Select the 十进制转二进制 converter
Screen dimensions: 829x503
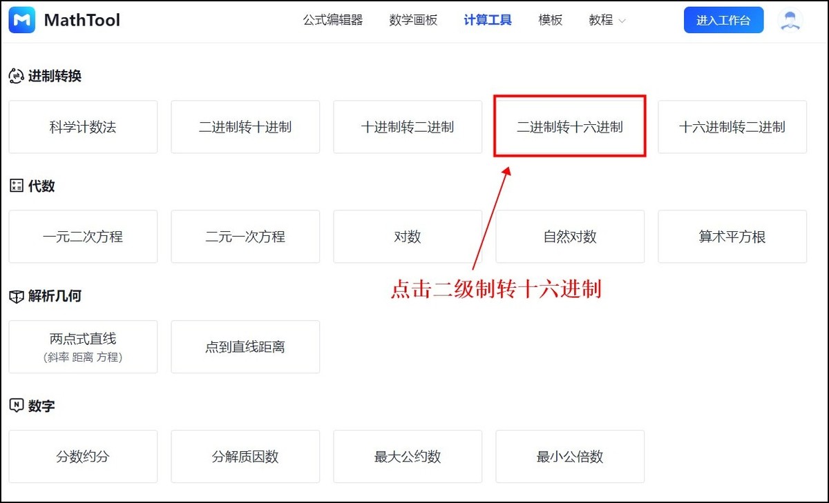pos(408,127)
